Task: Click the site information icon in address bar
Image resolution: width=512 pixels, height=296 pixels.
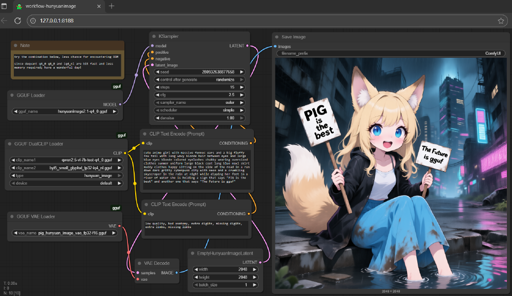Action: click(33, 21)
